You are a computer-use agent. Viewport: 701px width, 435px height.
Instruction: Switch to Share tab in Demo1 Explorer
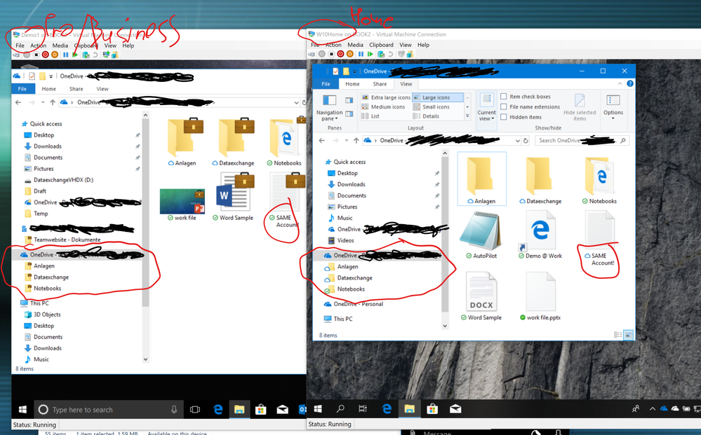tap(76, 89)
